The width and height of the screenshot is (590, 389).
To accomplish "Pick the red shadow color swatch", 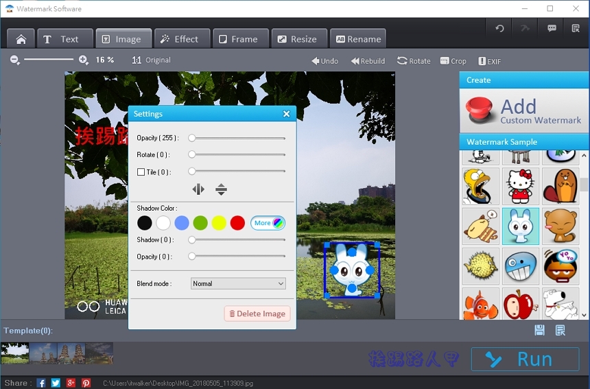I will 237,223.
